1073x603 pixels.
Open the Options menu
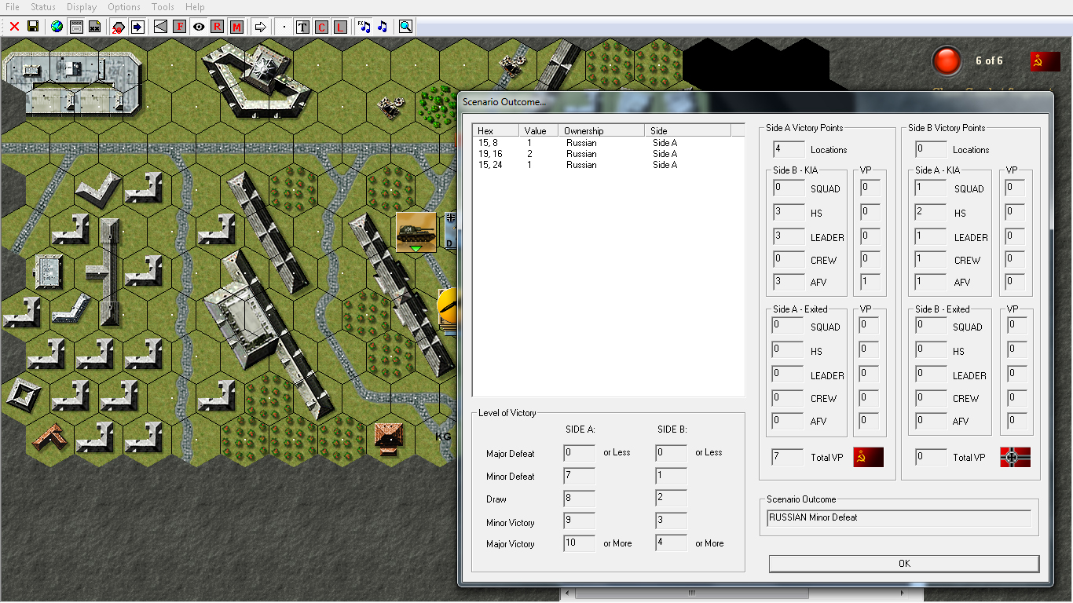(124, 7)
